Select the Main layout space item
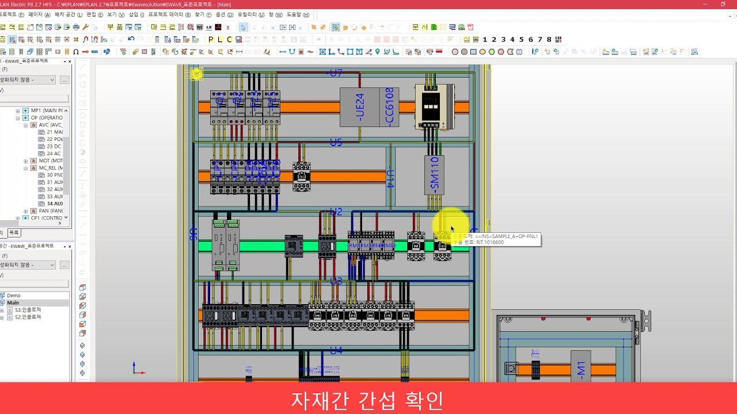The height and width of the screenshot is (414, 737). (x=13, y=303)
